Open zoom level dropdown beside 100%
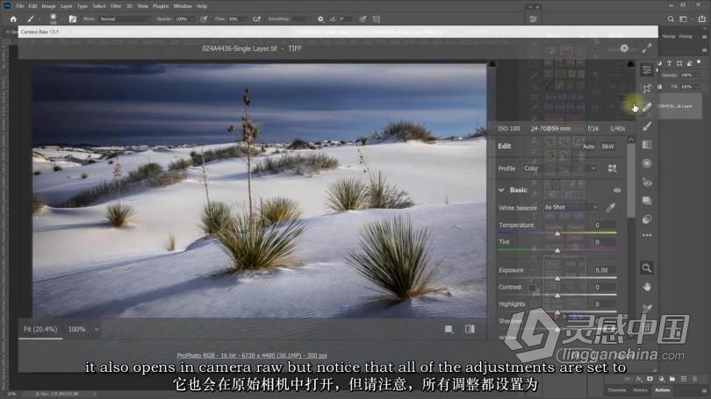Viewport: 711px width, 399px height. pyautogui.click(x=97, y=329)
